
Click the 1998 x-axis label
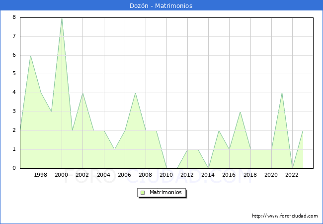[41, 175]
